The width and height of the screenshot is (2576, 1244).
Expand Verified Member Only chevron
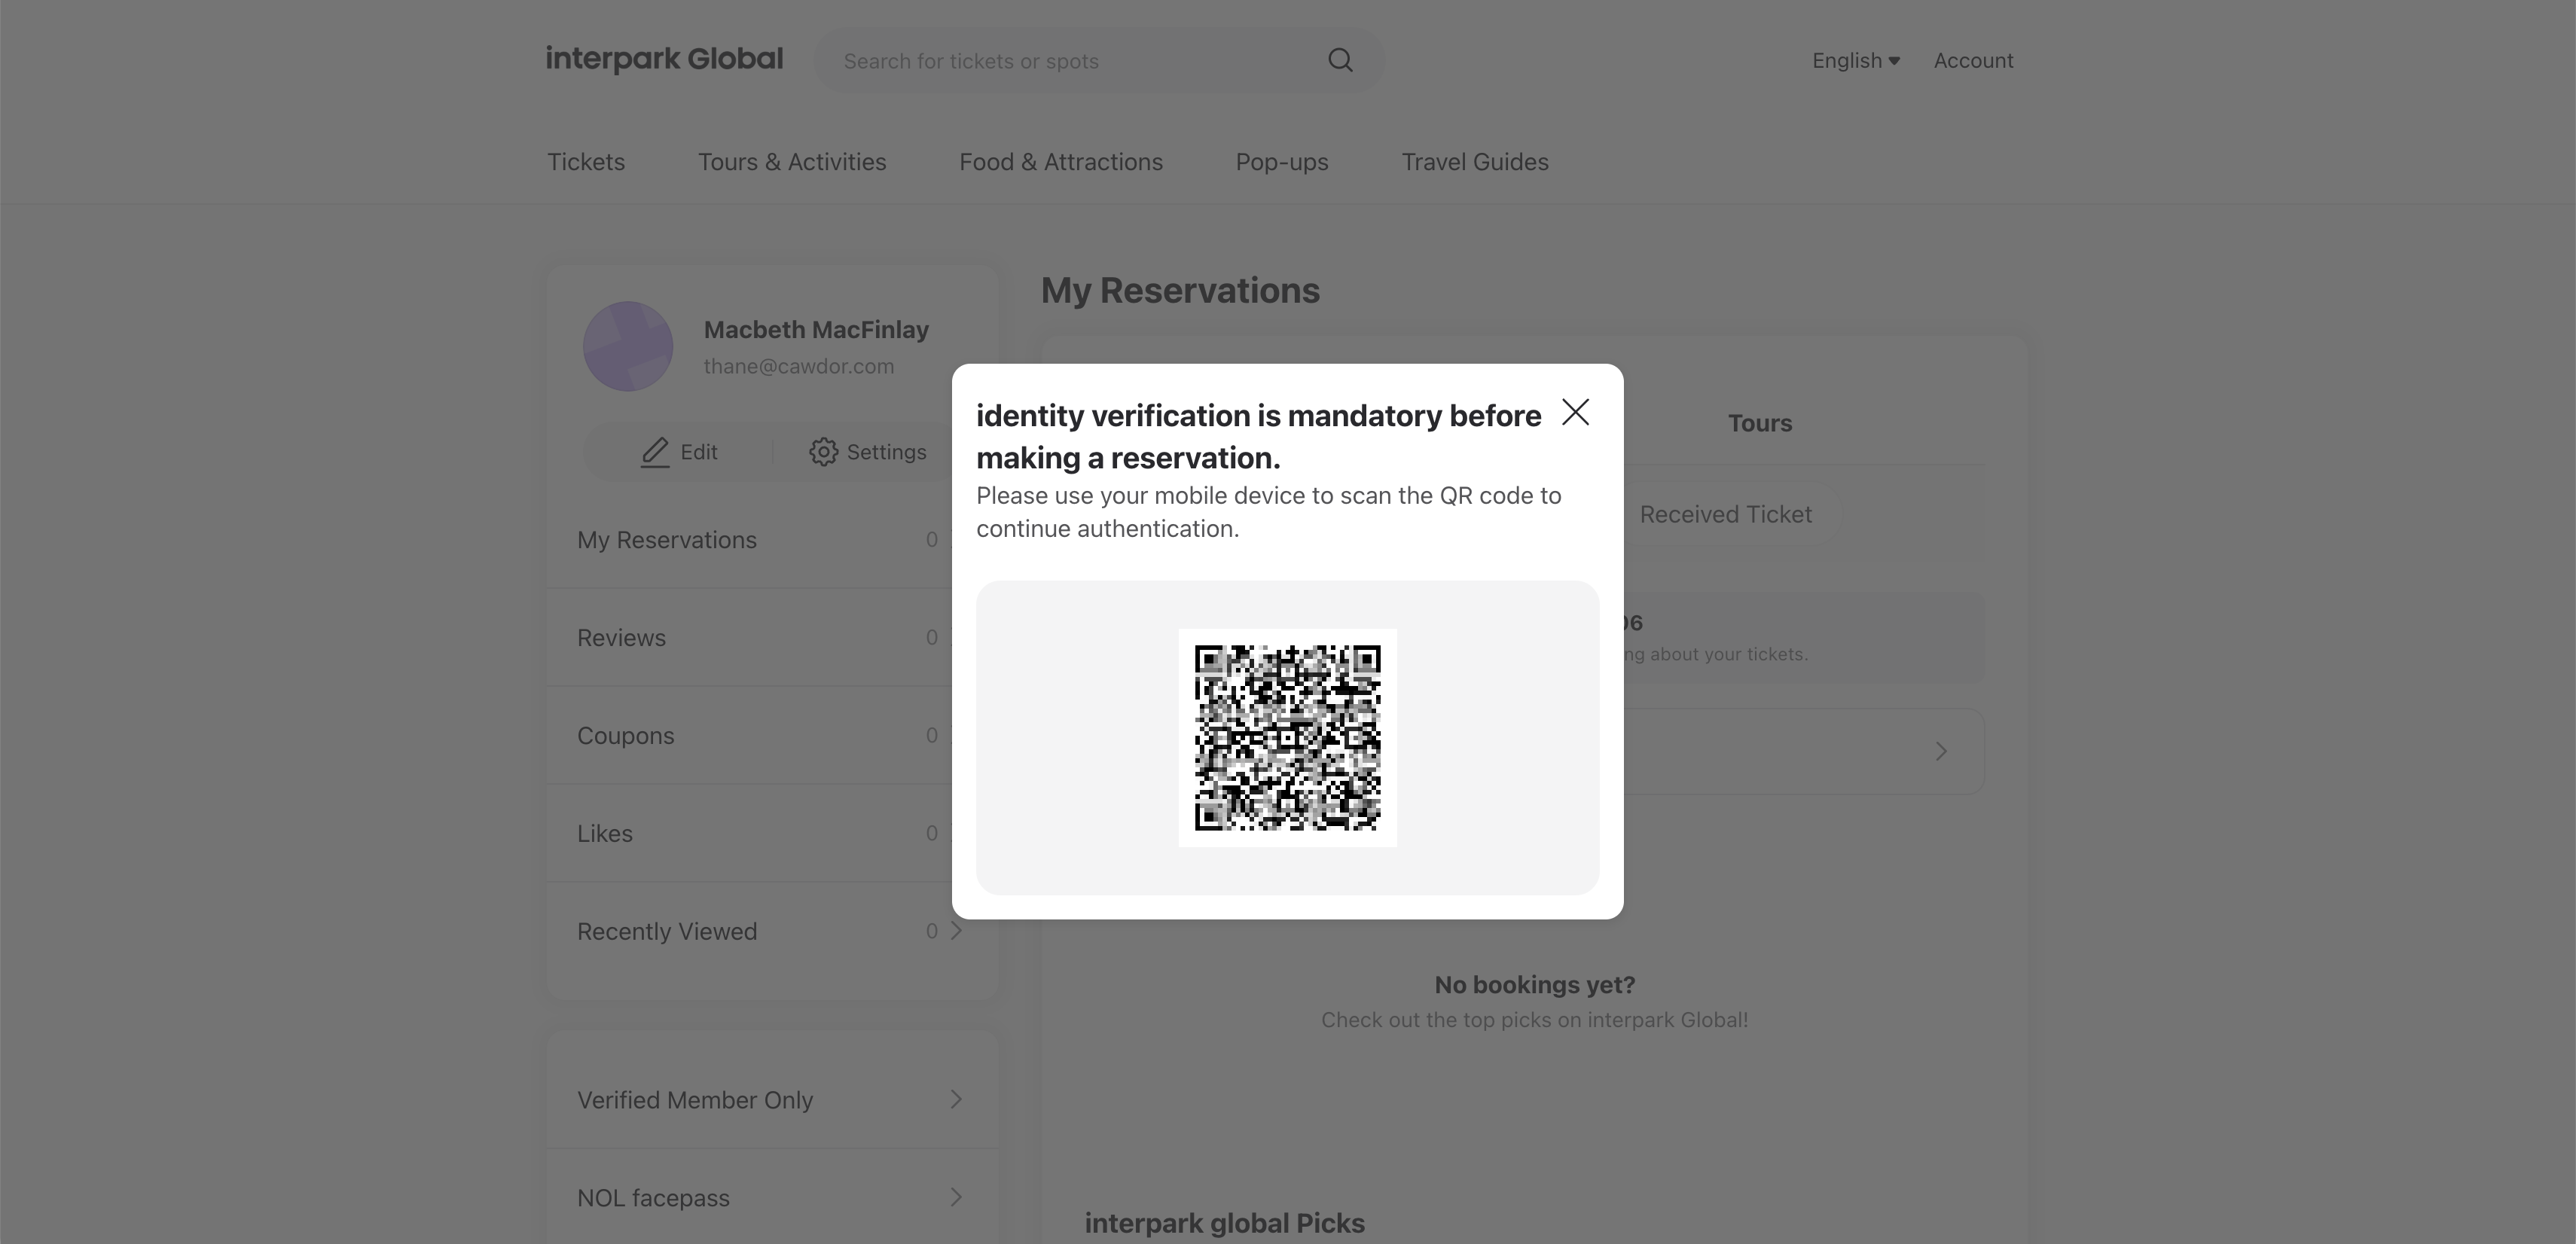[x=956, y=1100]
